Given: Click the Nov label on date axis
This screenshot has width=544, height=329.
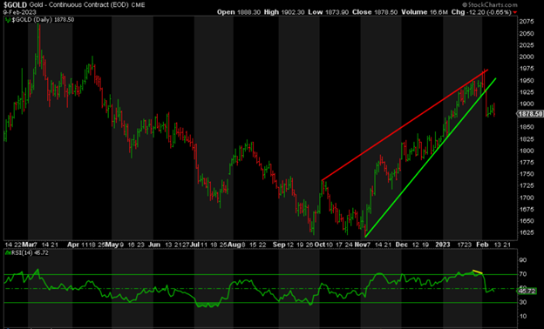Looking at the screenshot, I should [360, 245].
